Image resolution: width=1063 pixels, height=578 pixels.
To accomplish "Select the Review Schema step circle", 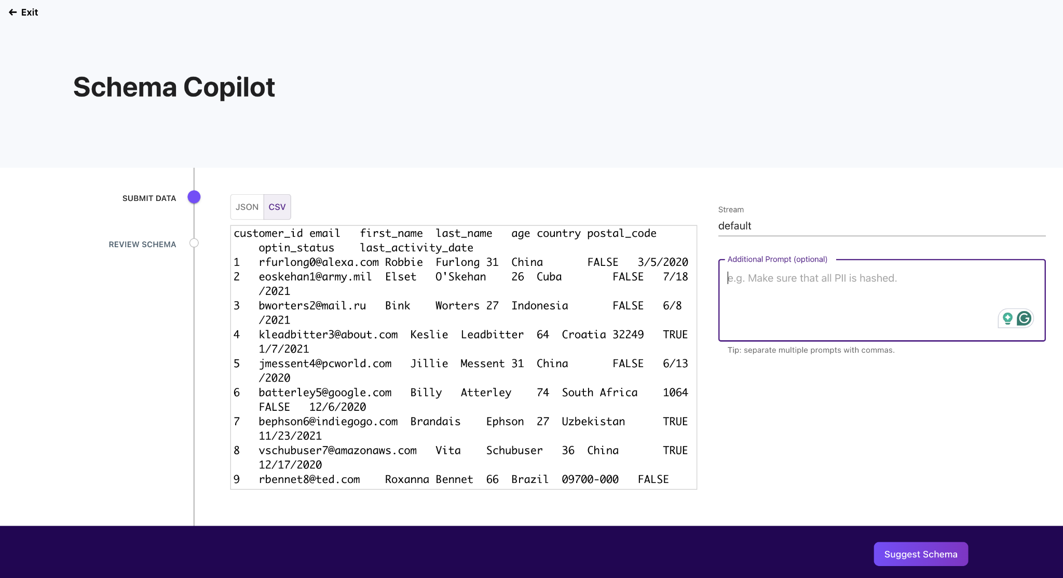I will tap(194, 243).
